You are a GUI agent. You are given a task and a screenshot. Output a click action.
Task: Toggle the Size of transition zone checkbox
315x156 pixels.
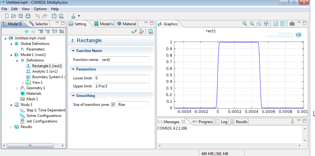pos(113,105)
